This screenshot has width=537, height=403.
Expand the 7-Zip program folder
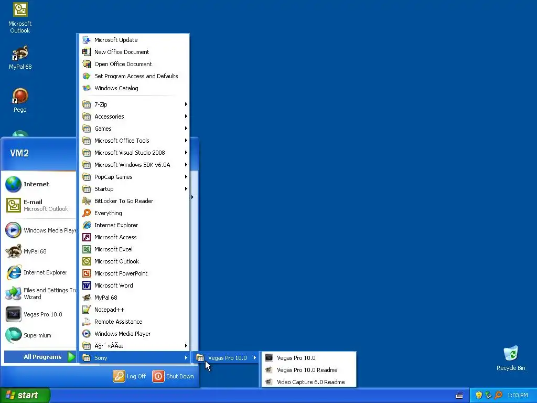[x=134, y=104]
